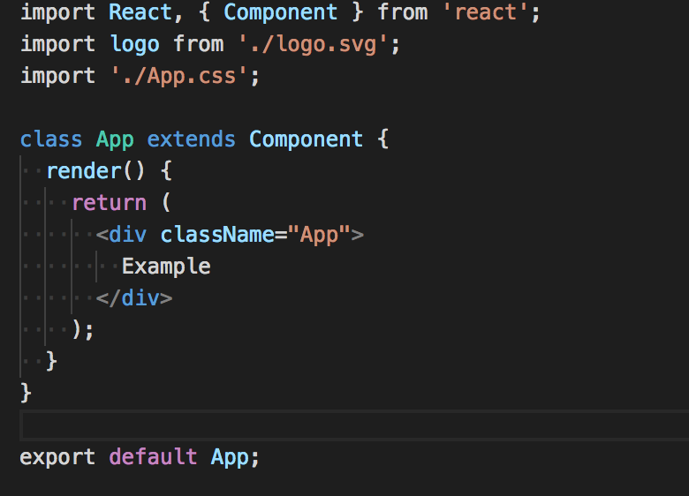Click the App class name after class
Image resolution: width=689 pixels, height=496 pixels.
click(115, 139)
